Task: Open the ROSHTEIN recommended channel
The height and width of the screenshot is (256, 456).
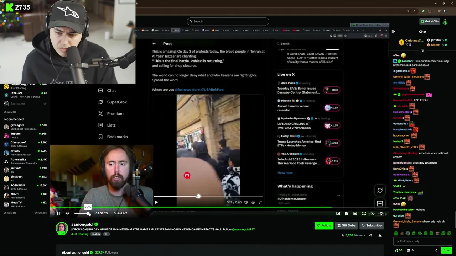Action: (x=25, y=187)
